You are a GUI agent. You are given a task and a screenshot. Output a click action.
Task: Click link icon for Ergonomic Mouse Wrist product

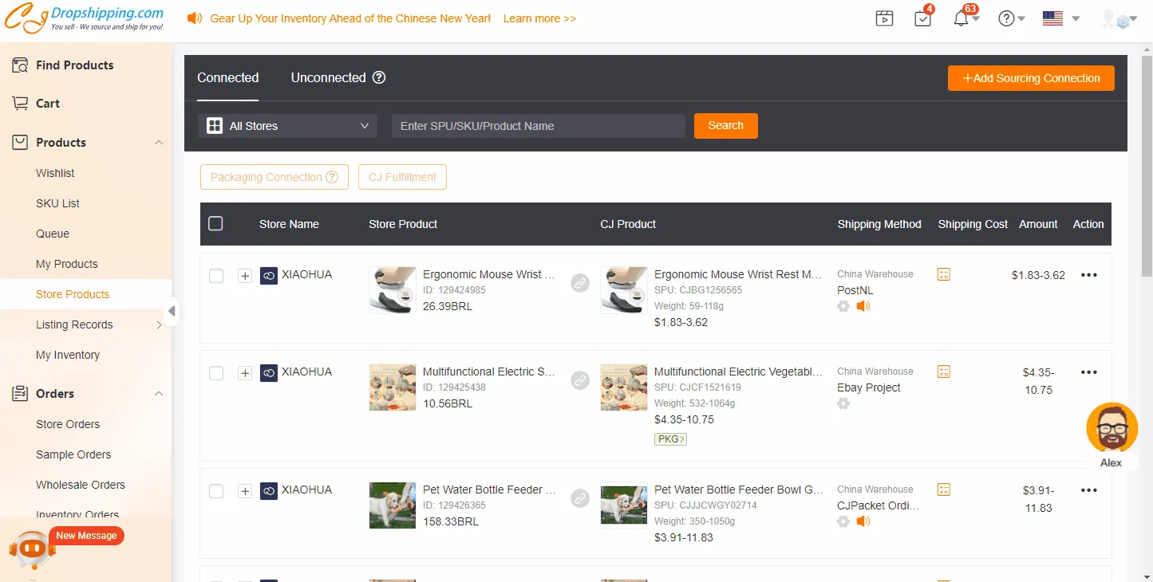580,282
